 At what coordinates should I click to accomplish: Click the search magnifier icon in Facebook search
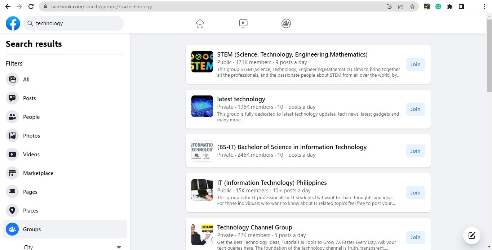[x=30, y=23]
